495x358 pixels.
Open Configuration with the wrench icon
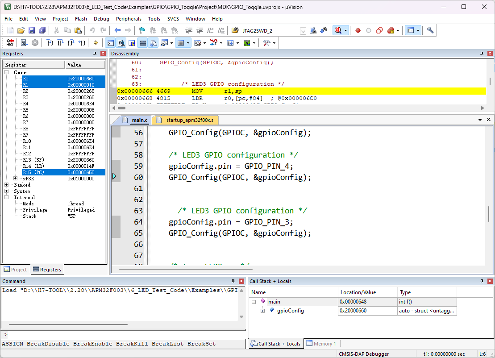430,31
